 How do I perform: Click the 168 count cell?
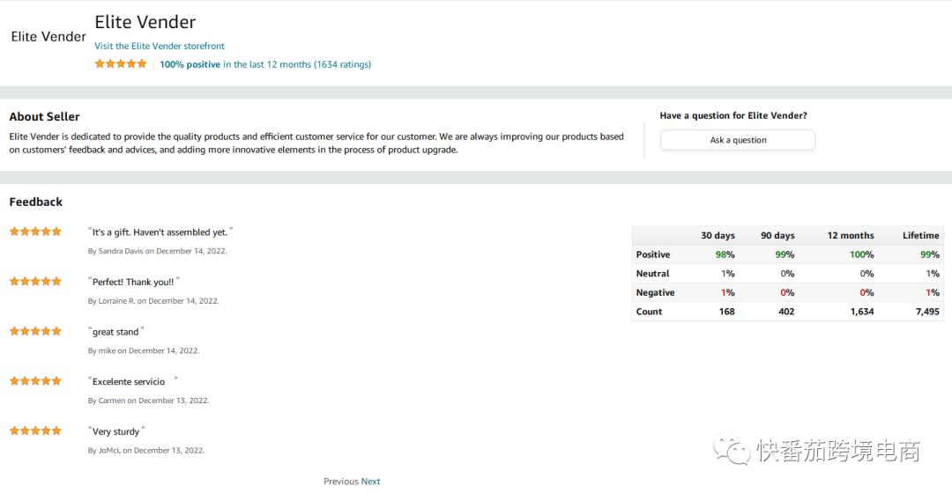(726, 312)
